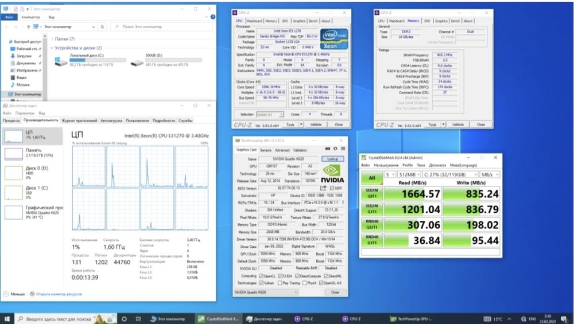
Task: Toggle the OpenCL checkbox
Action: coord(261,276)
